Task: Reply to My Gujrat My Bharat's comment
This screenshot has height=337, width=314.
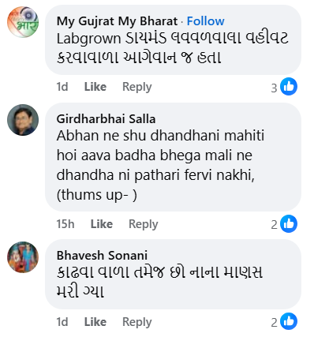Action: pyautogui.click(x=137, y=87)
